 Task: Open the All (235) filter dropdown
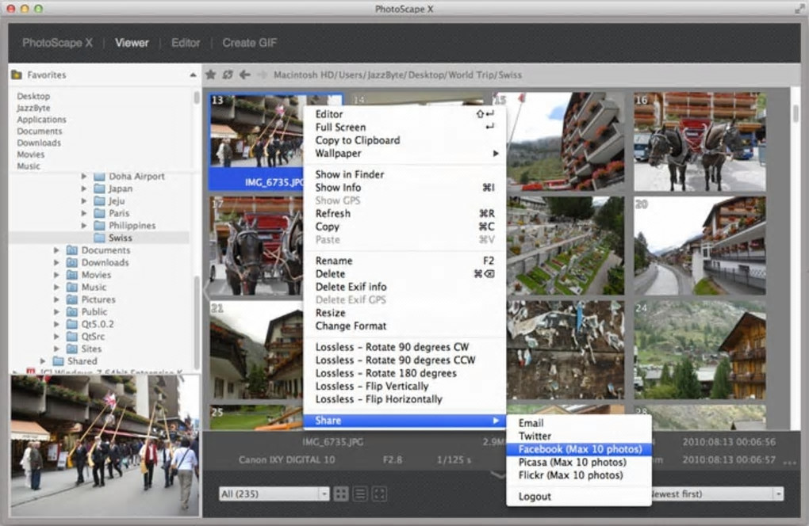coord(274,494)
